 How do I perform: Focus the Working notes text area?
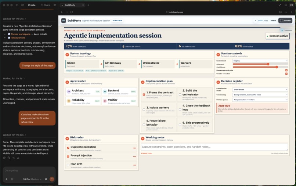click(214, 147)
